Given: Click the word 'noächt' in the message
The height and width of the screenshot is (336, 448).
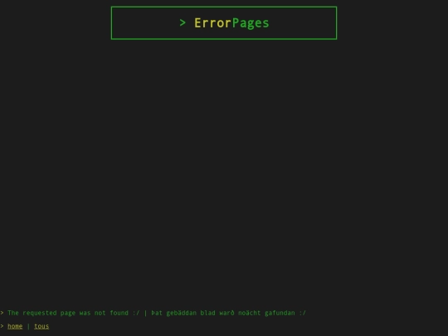Looking at the screenshot, I should tap(250, 313).
